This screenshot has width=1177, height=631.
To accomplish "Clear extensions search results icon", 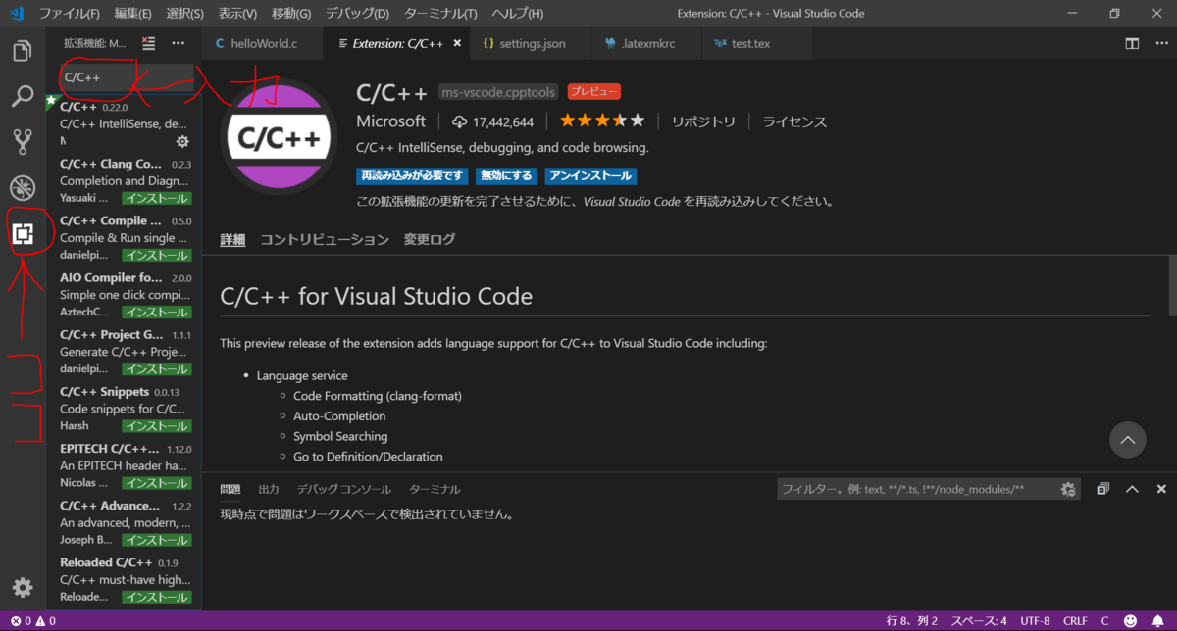I will coord(148,43).
